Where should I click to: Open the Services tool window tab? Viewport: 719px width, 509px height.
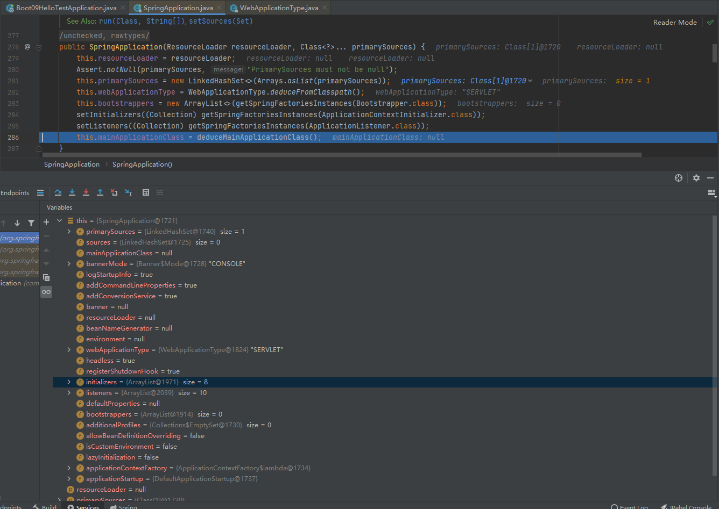click(x=83, y=507)
